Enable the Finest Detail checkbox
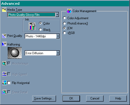This screenshot has width=130, height=105. coord(9,92)
